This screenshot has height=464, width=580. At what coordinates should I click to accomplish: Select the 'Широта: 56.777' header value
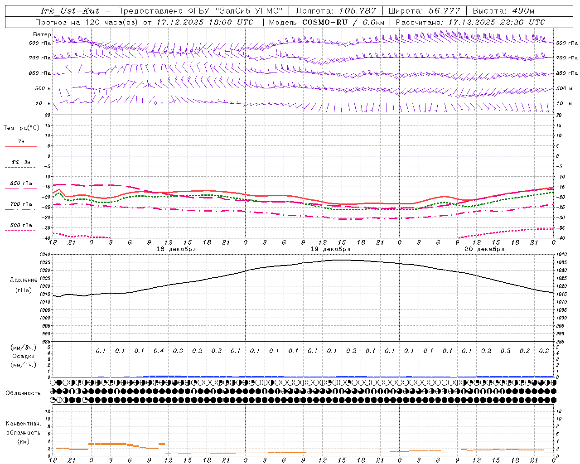pyautogui.click(x=425, y=11)
